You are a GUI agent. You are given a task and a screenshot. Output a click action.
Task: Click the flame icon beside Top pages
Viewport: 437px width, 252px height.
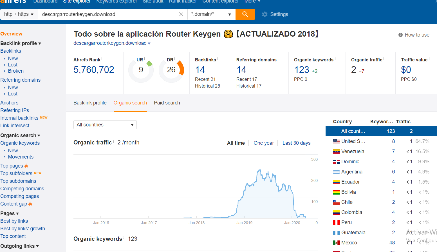coord(26,166)
